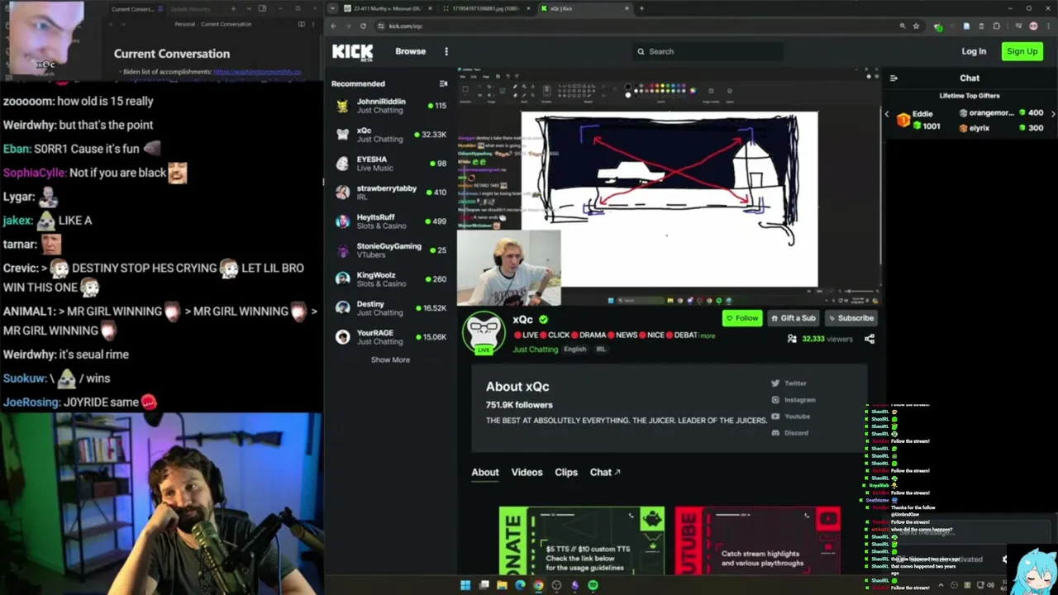Switch to the jpg image browser tab
1058x595 pixels.
[x=485, y=8]
